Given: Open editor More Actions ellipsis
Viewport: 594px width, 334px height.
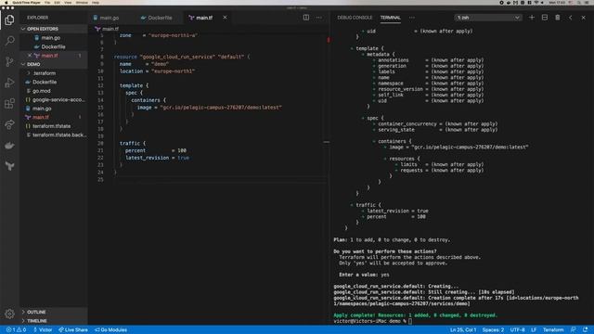Looking at the screenshot, I should tap(319, 18).
